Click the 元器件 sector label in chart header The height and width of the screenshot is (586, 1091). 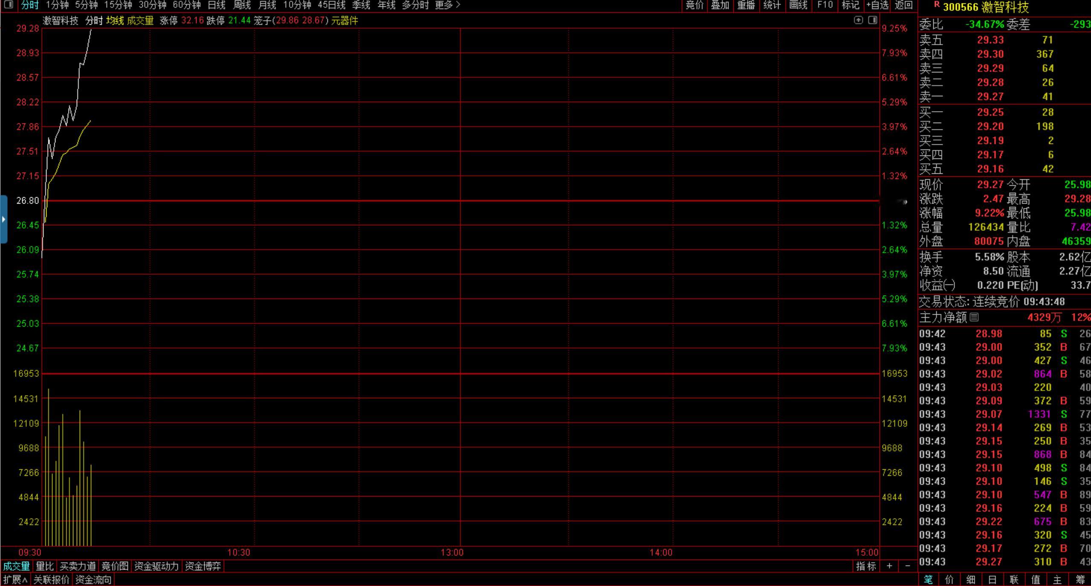tap(344, 20)
